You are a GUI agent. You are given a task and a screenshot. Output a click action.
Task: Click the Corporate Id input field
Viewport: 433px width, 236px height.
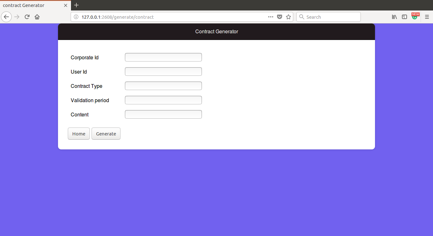pos(163,57)
